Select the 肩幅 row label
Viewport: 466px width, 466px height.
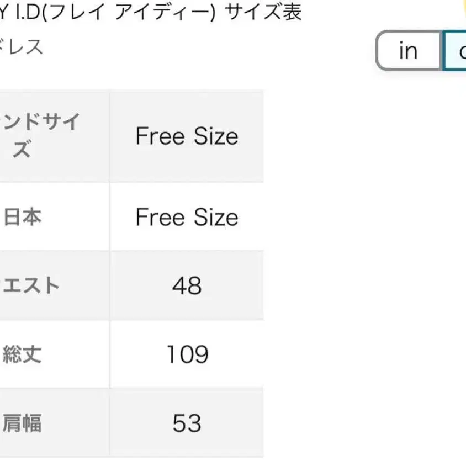(23, 423)
